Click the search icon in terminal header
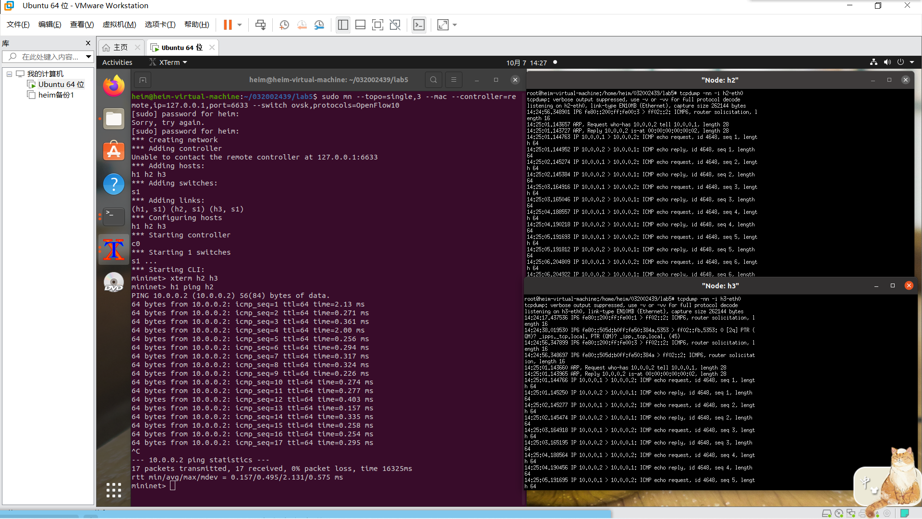 (x=433, y=80)
